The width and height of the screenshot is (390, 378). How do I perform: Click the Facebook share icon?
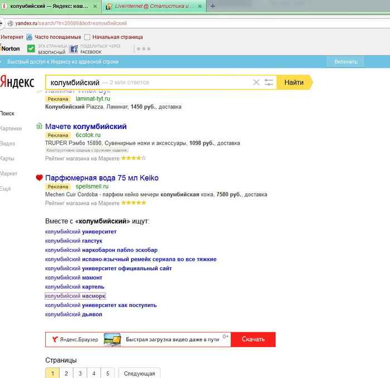(74, 49)
